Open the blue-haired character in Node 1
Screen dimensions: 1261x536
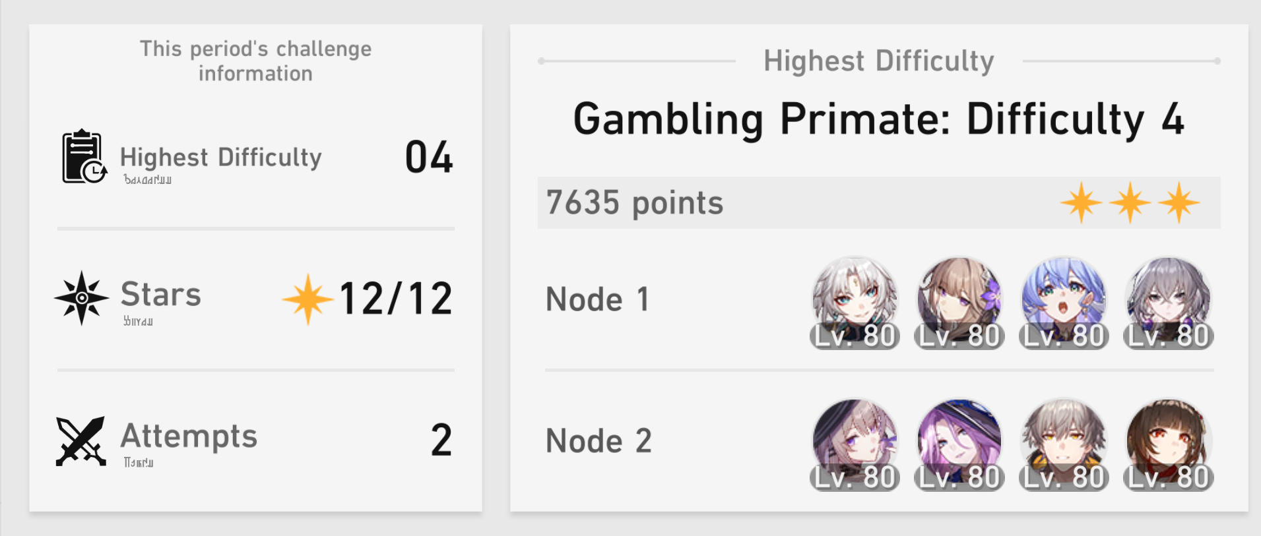tap(1064, 303)
